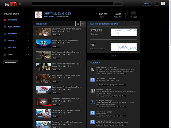Click Edit for Zelda Musou Presents How I Look
171x128 pixels.
[x=55, y=81]
